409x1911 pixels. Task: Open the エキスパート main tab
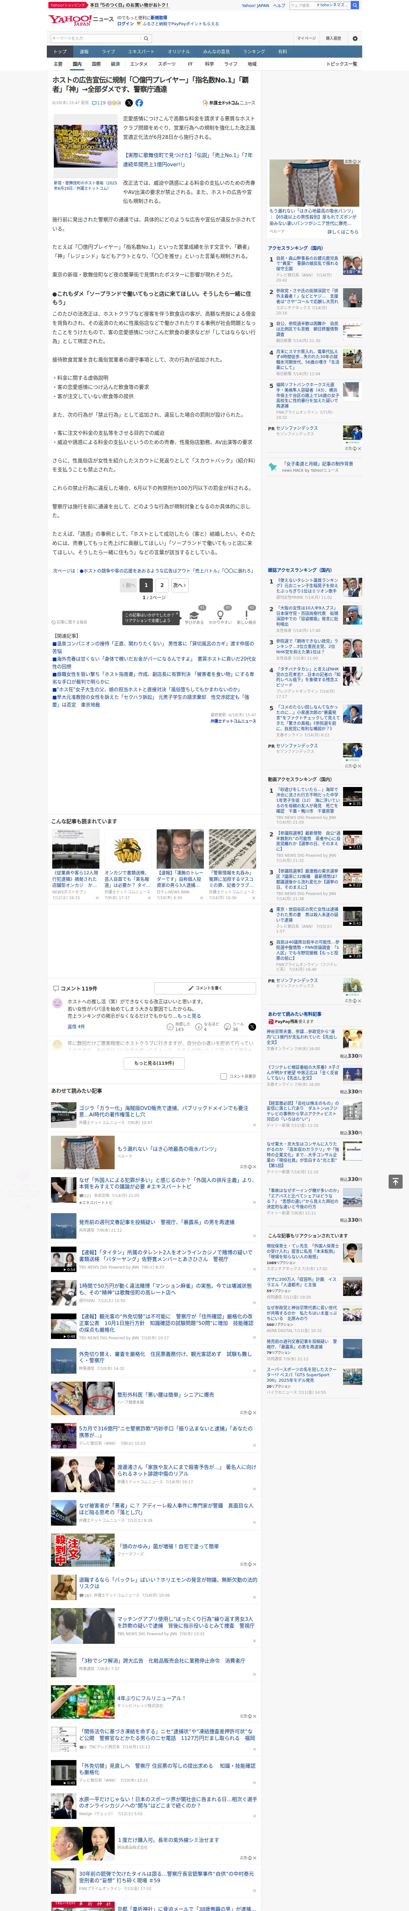141,52
